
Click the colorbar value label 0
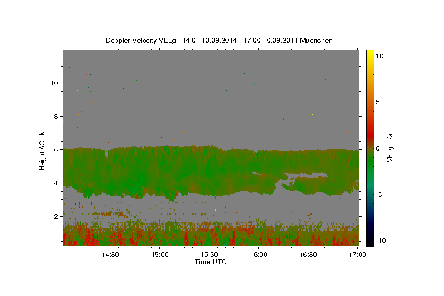pos(377,148)
